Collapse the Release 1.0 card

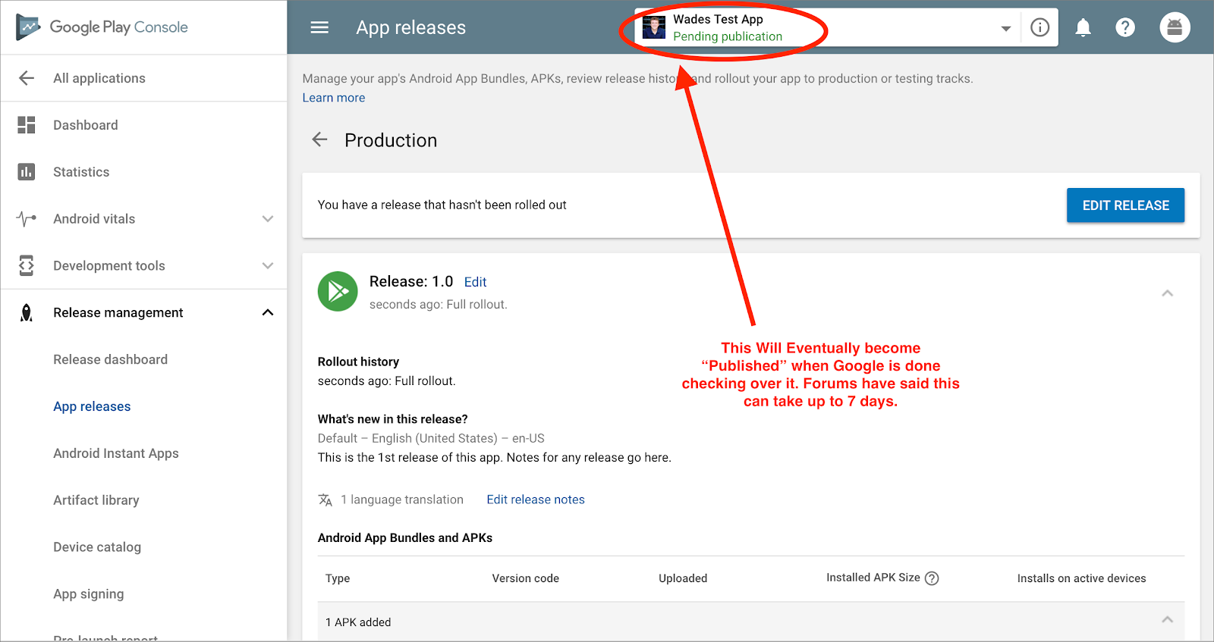(1168, 293)
